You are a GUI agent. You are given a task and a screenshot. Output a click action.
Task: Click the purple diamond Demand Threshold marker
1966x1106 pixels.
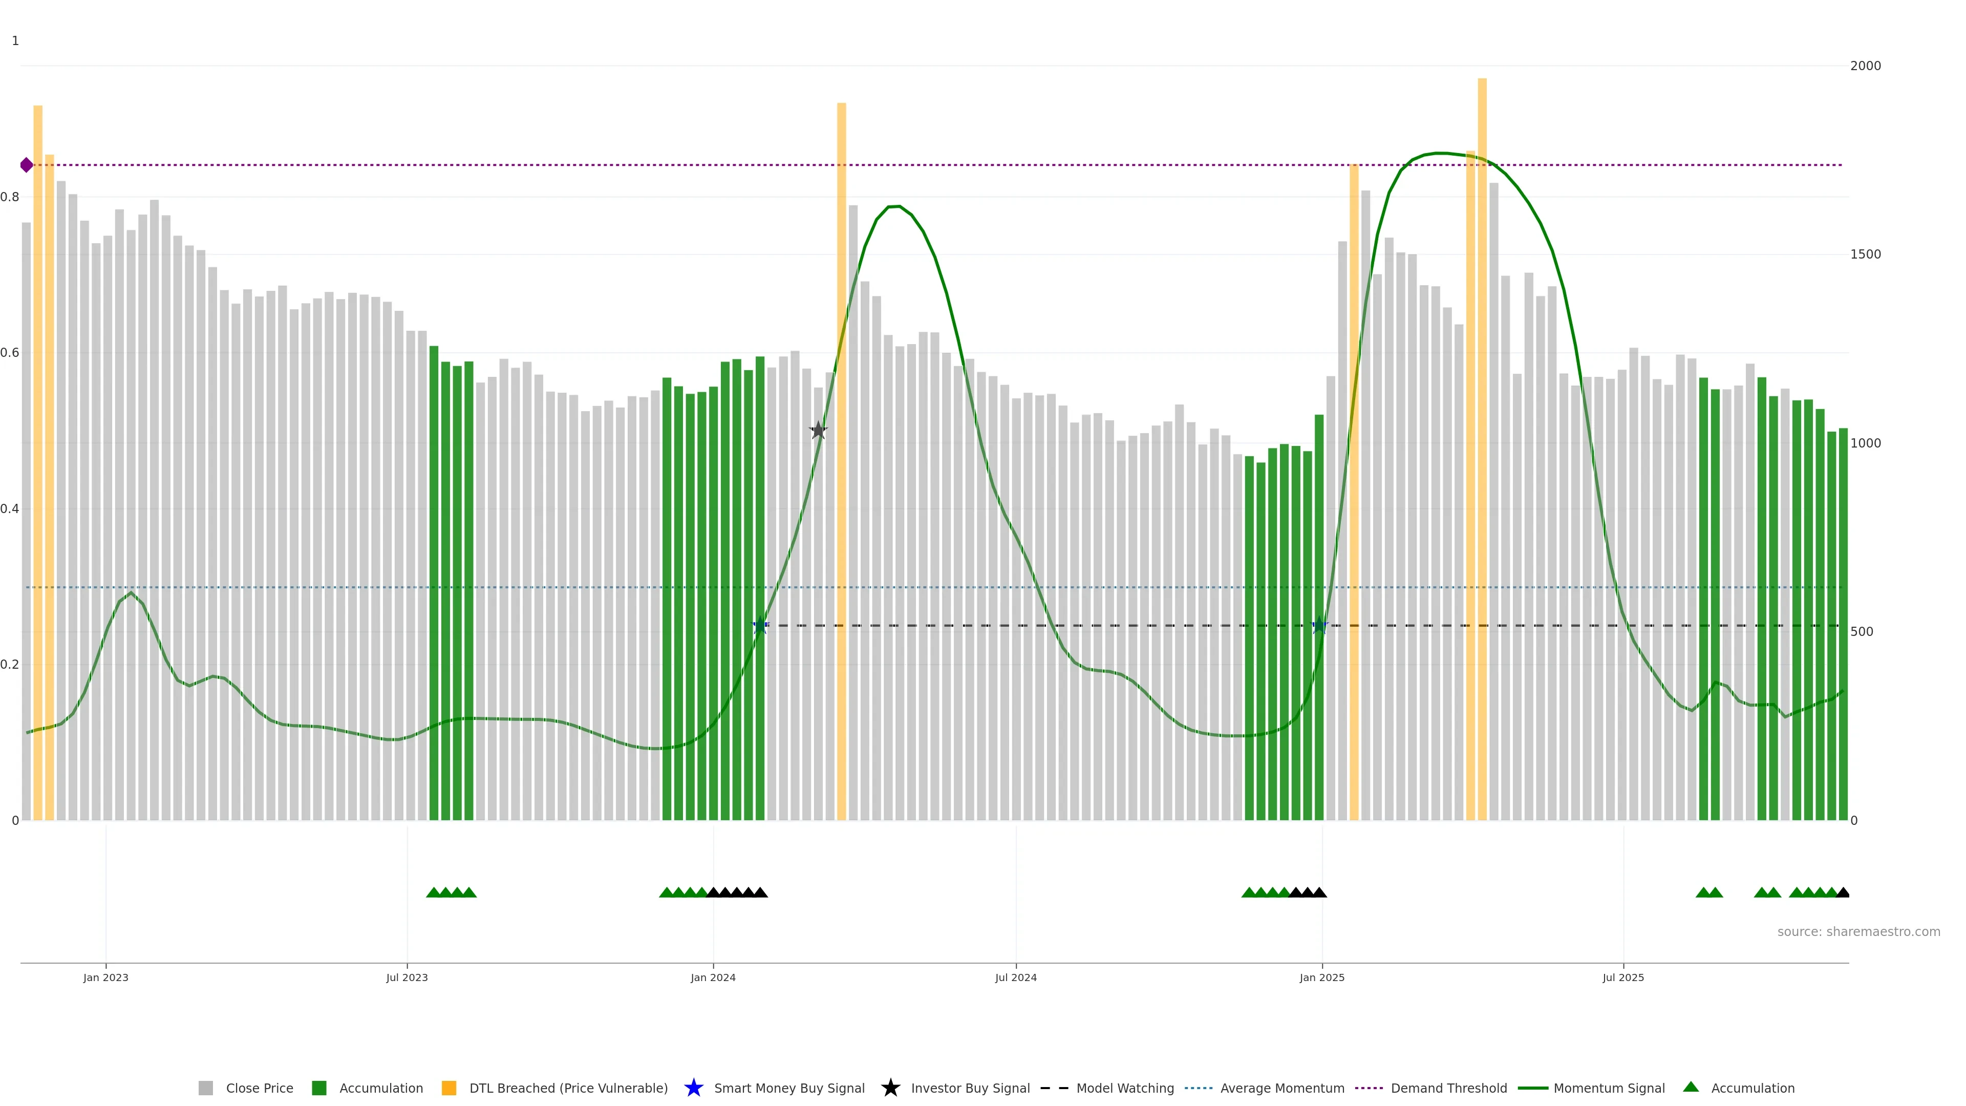(27, 165)
